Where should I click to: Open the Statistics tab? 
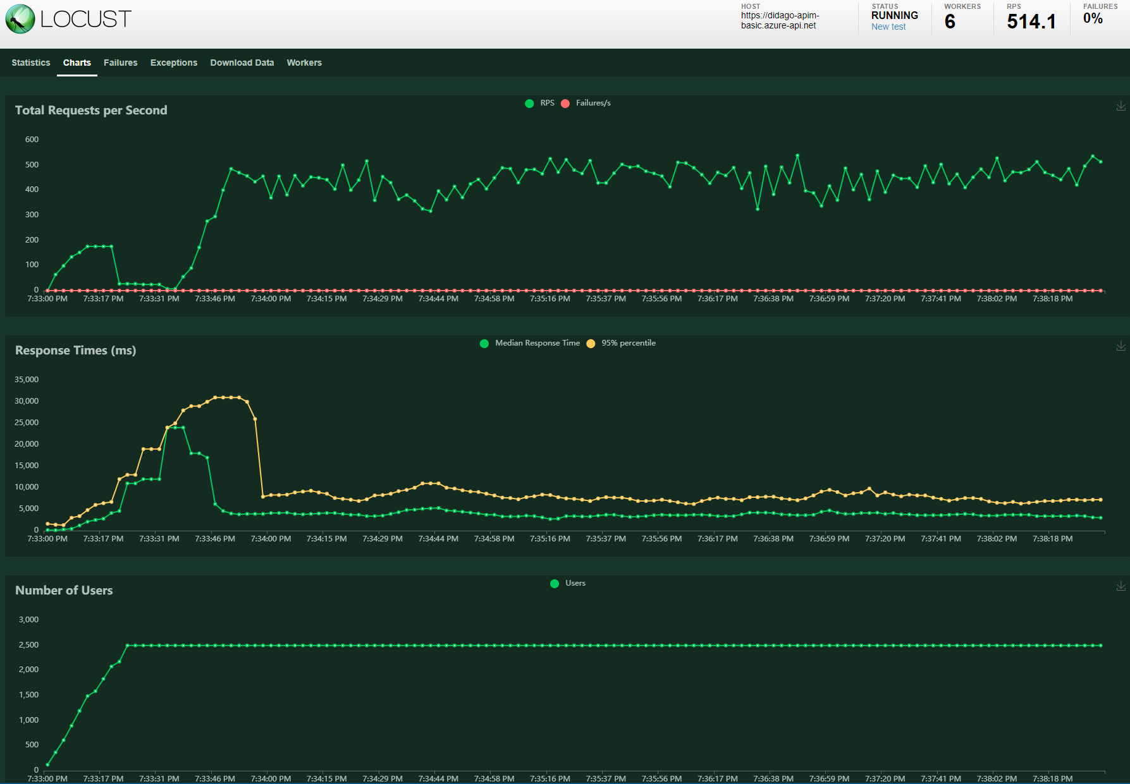pos(30,63)
